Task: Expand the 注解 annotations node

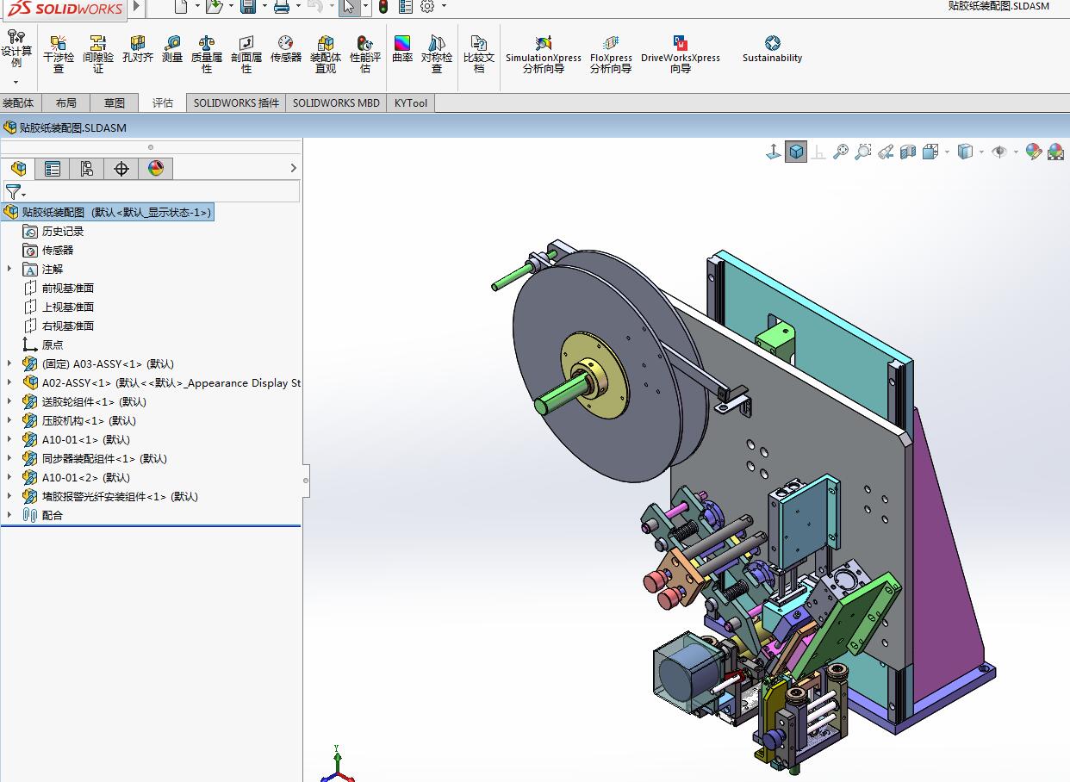Action: tap(9, 269)
